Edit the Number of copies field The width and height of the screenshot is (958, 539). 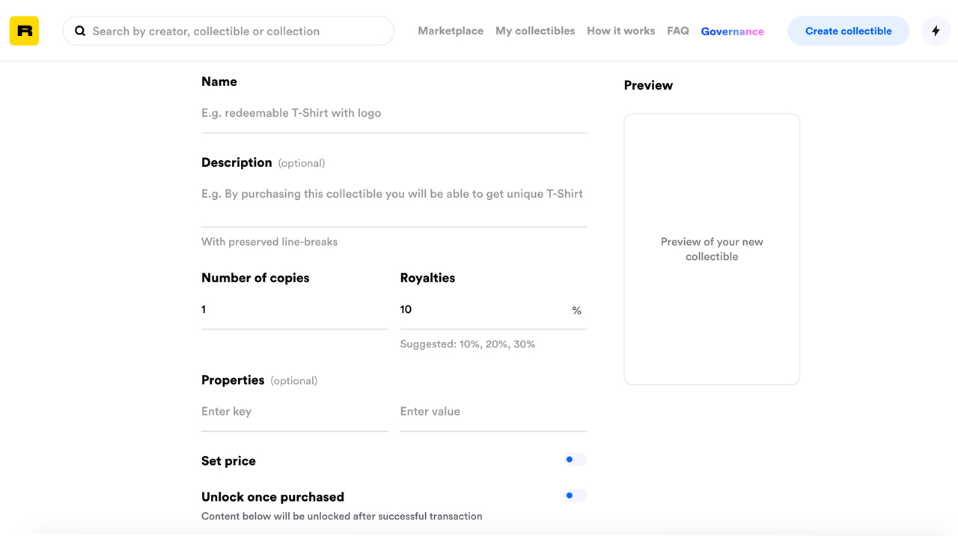tap(295, 310)
